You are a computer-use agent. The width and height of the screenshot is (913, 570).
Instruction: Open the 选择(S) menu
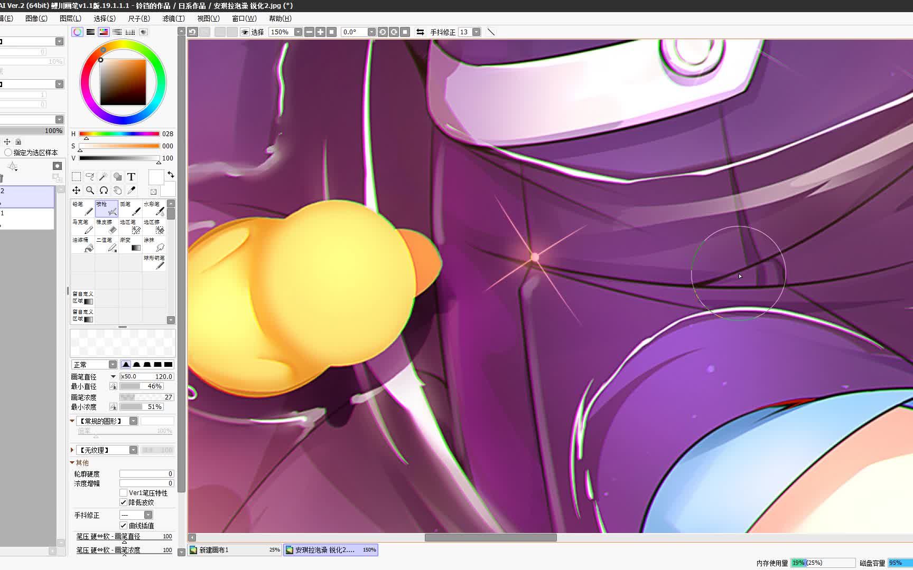click(x=105, y=18)
